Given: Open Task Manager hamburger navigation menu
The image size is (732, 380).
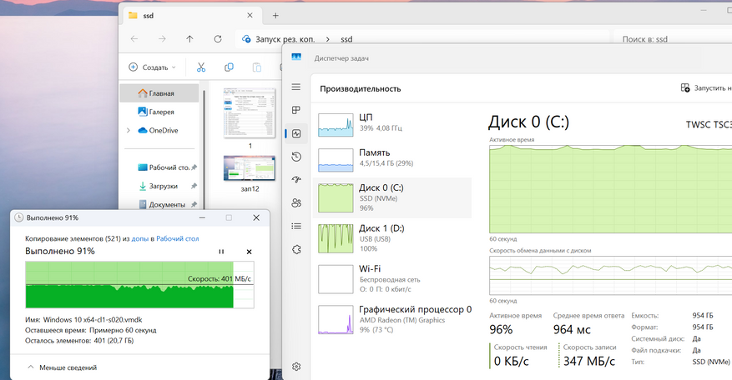Looking at the screenshot, I should [x=296, y=87].
